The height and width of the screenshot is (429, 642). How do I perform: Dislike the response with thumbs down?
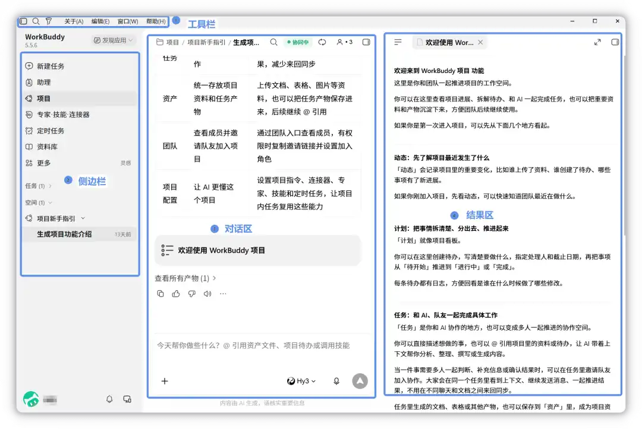click(x=191, y=293)
